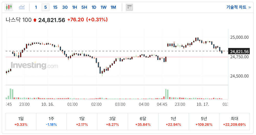Click the +76.20 price change value
Image resolution: width=256 pixels, height=135 pixels.
pos(76,20)
